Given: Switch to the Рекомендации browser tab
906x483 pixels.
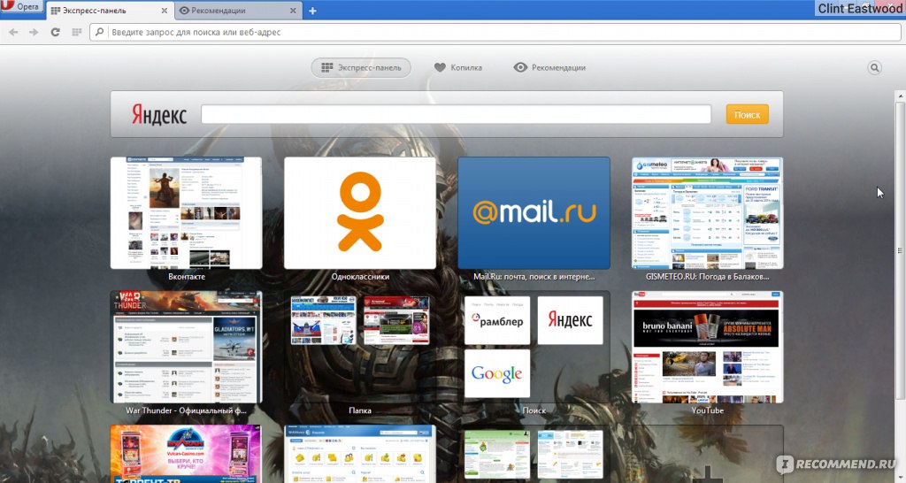Looking at the screenshot, I should point(237,11).
